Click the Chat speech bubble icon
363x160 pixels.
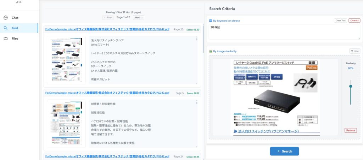[x=6, y=18]
